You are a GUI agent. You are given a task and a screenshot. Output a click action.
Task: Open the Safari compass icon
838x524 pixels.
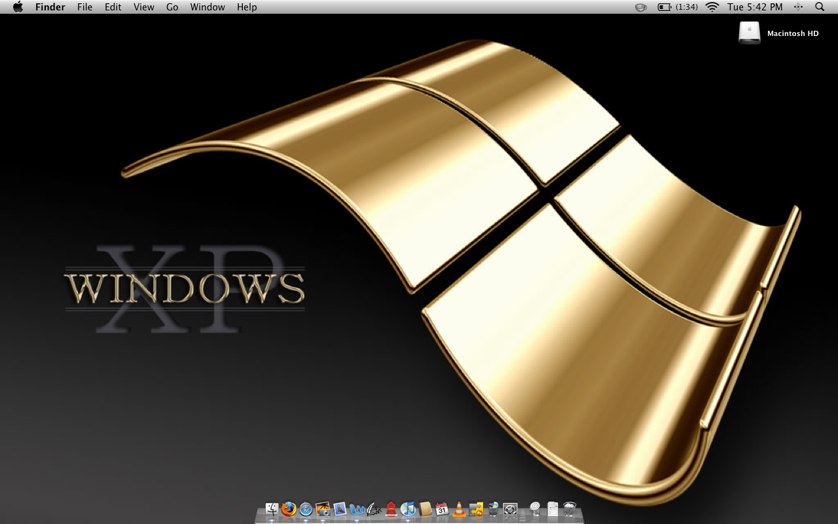point(306,509)
